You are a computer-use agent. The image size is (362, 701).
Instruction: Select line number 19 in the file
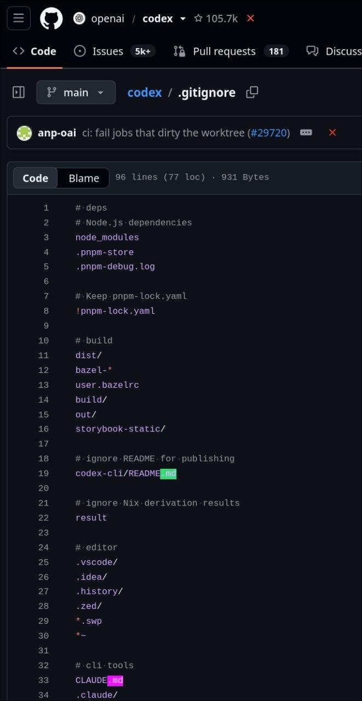(43, 473)
